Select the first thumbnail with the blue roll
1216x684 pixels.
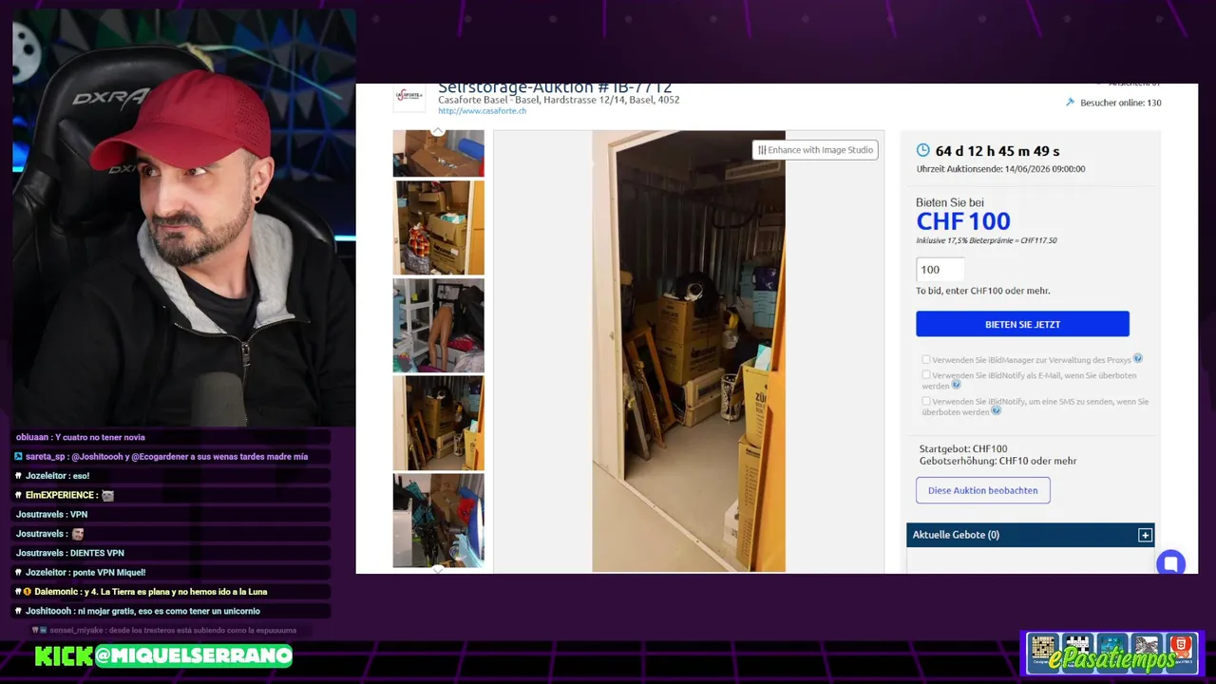tap(438, 154)
